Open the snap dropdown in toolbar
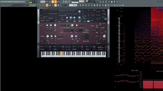 64,5
